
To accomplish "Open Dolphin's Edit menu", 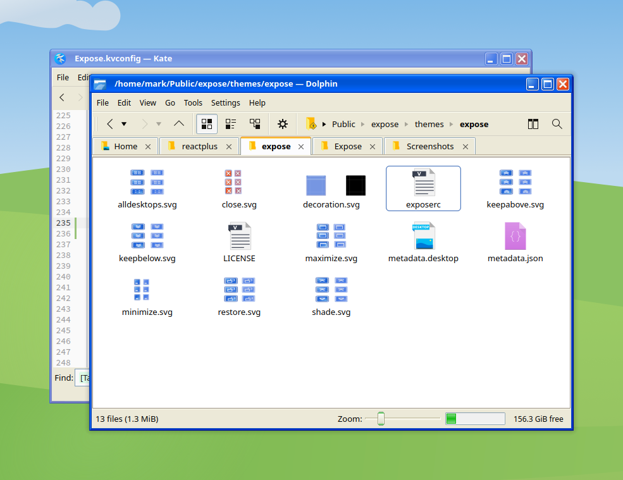I will 124,103.
